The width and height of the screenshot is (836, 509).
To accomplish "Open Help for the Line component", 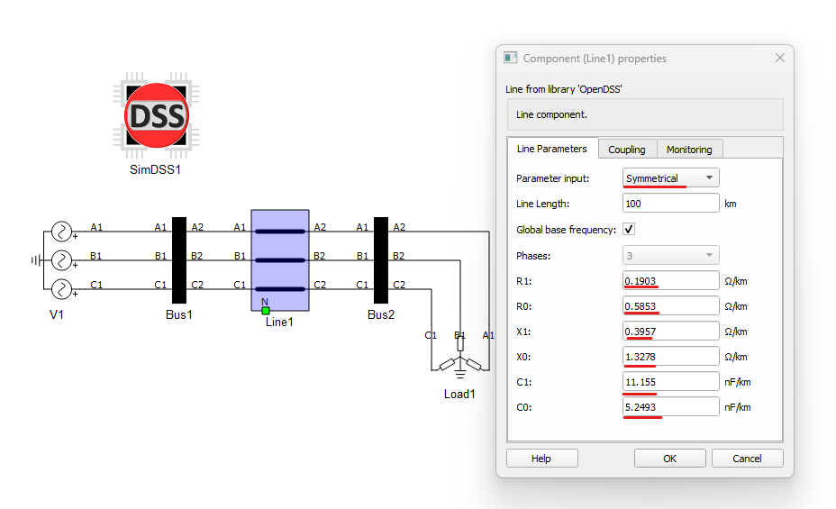I will point(541,459).
